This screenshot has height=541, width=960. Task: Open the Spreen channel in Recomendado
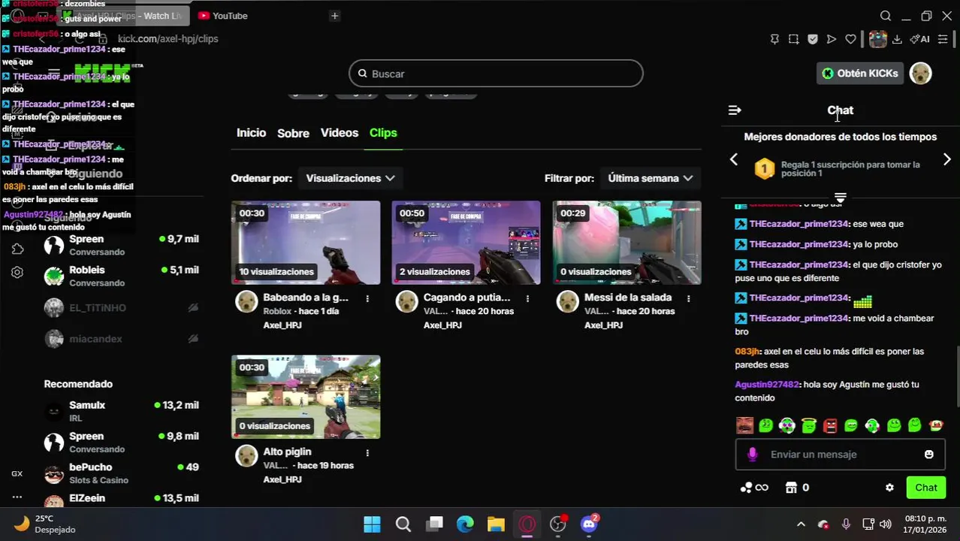click(120, 442)
